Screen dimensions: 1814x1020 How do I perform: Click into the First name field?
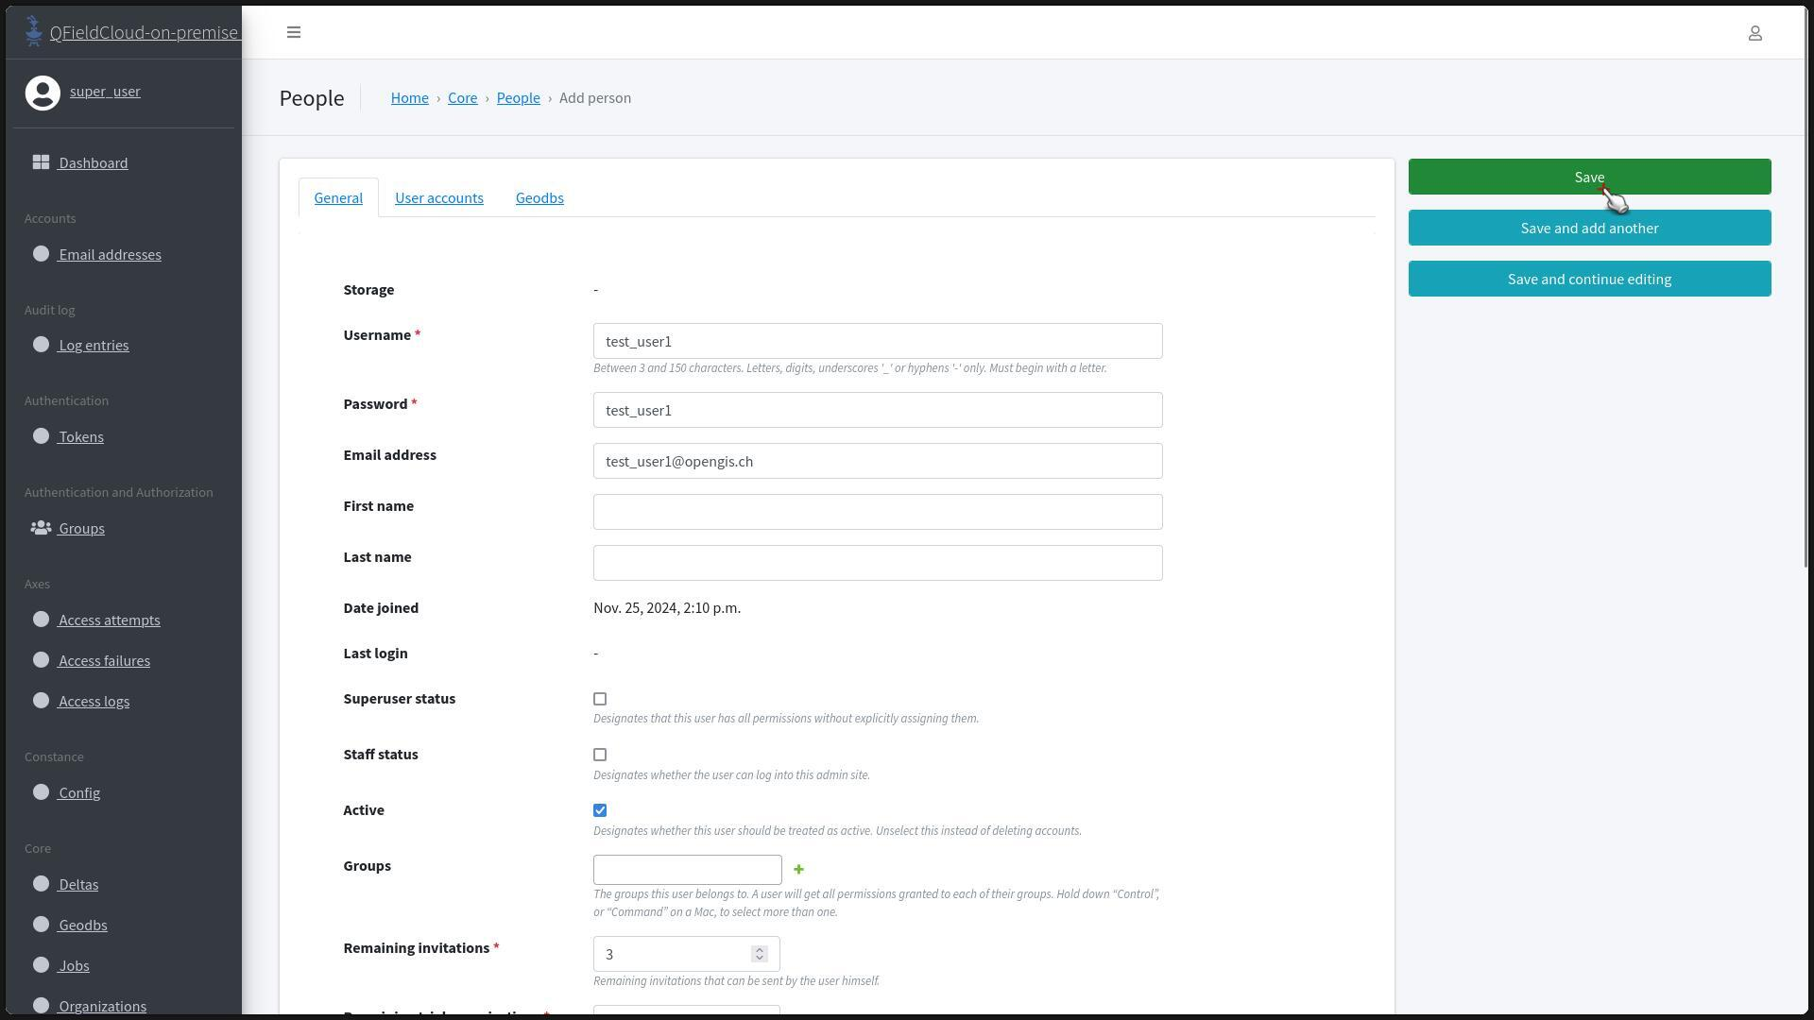877,512
